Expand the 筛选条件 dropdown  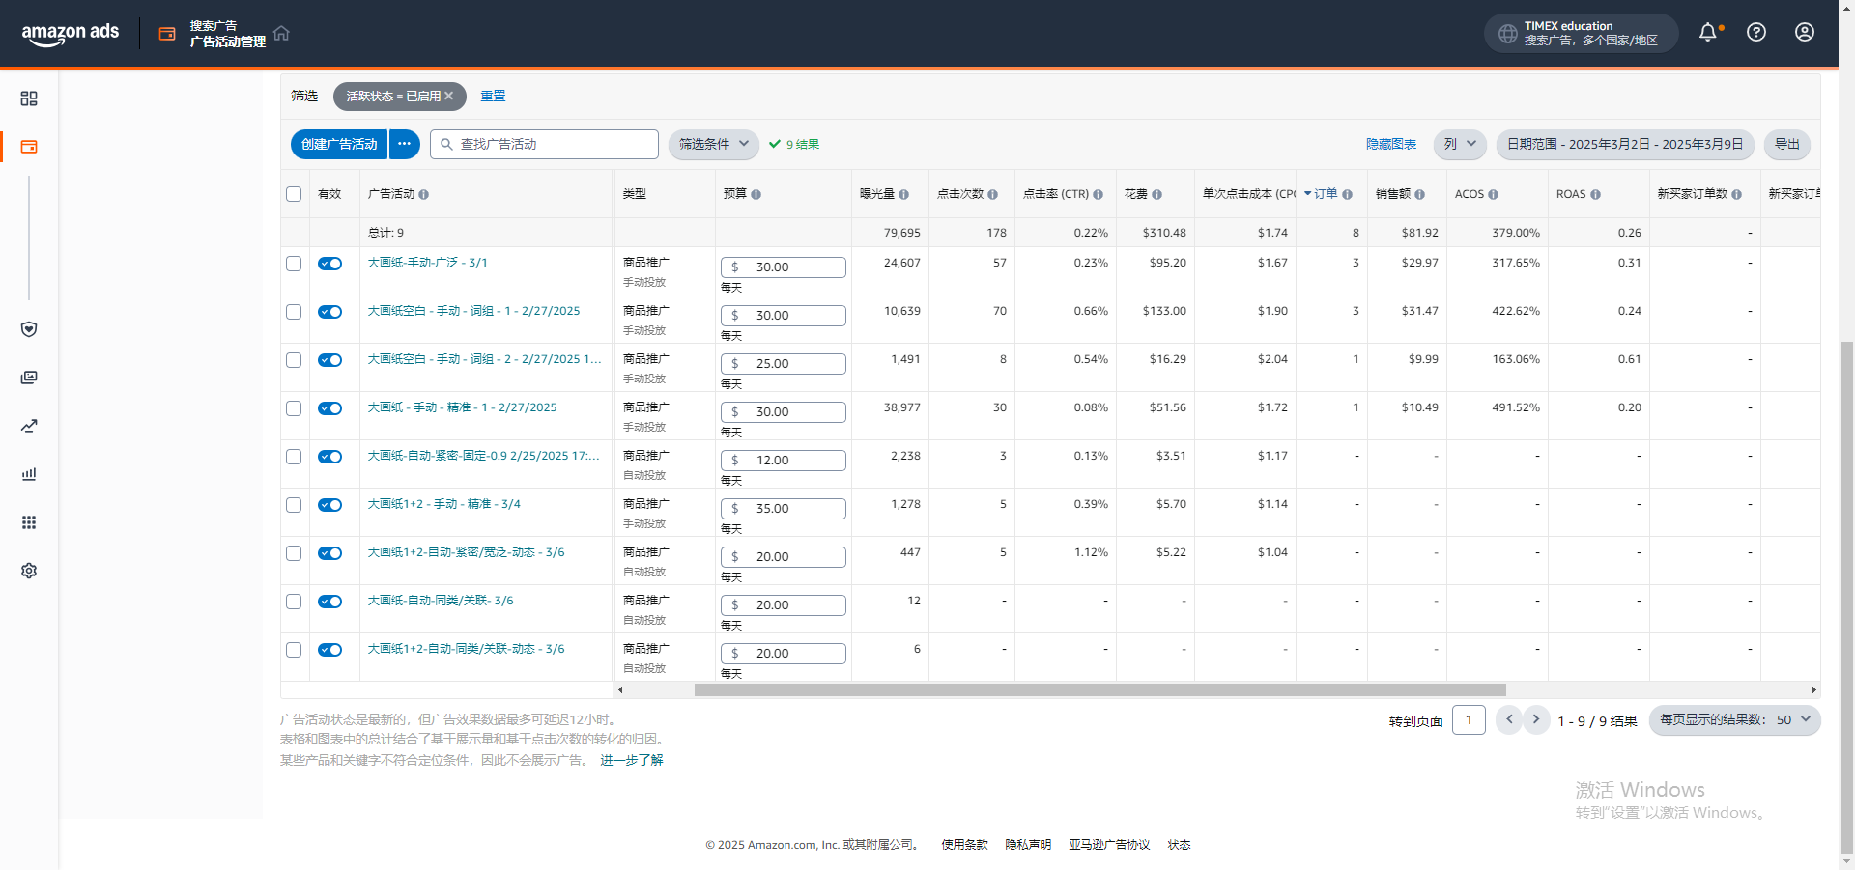point(713,145)
